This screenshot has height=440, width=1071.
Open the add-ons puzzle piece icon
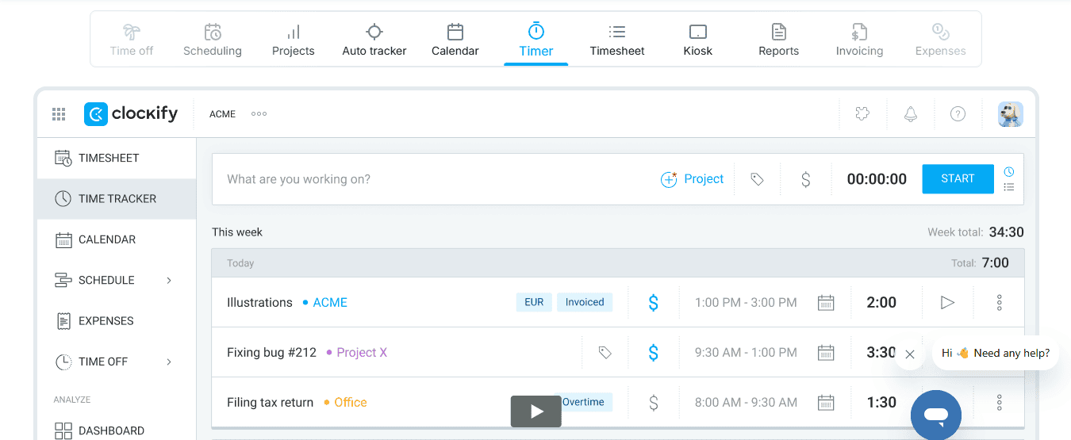862,114
